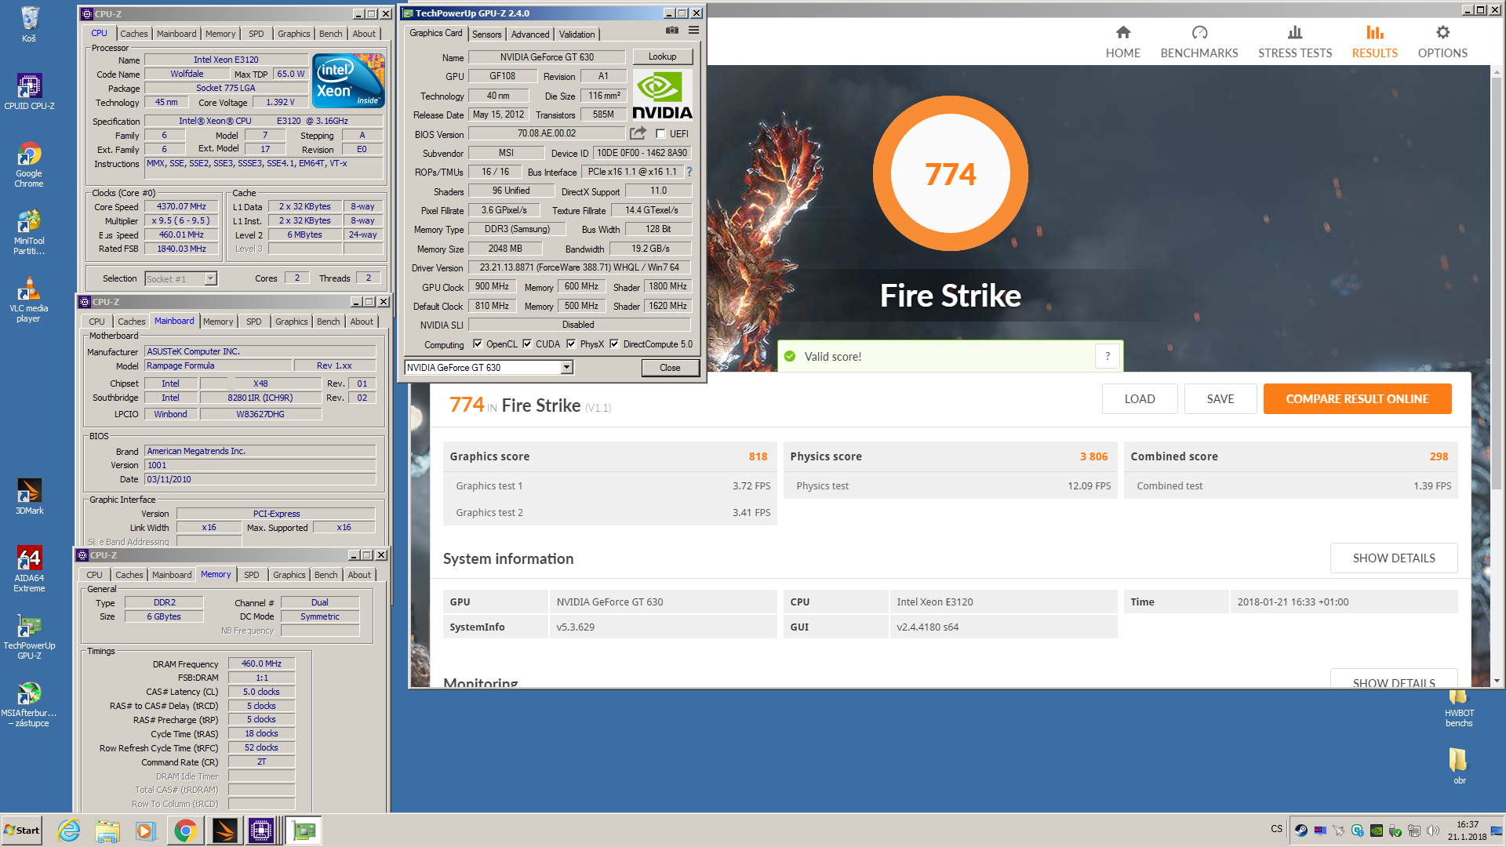Image resolution: width=1506 pixels, height=847 pixels.
Task: Click Intel Xeon inside logo
Action: click(x=348, y=81)
